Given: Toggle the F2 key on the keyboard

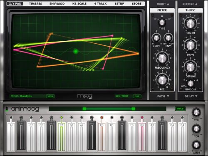Looking at the screenshot, I should tap(62, 136).
